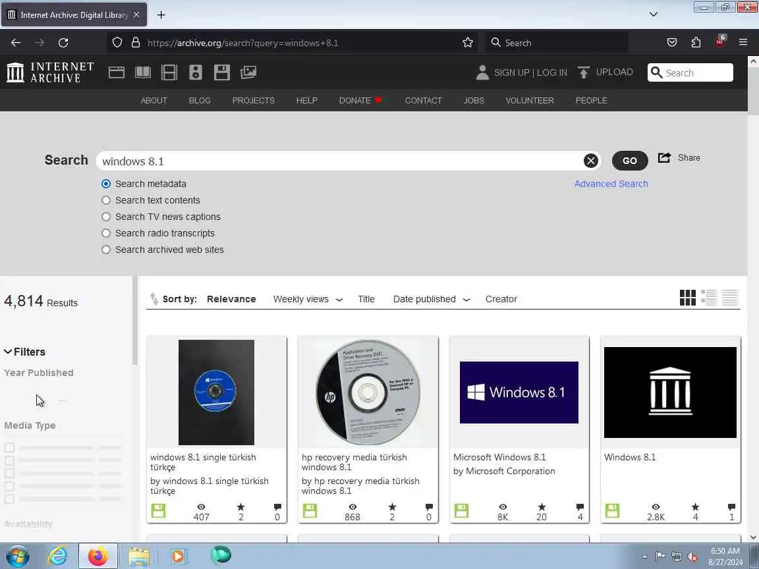This screenshot has width=759, height=569.
Task: Open Microsoft Windows 8.1 item thumbnail
Action: 519,393
